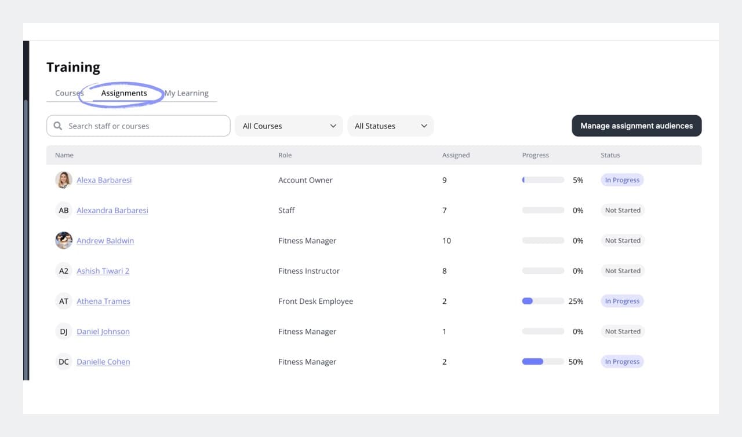The width and height of the screenshot is (742, 437).
Task: Click Alexa Barbaresi's profile photo
Action: coord(64,180)
